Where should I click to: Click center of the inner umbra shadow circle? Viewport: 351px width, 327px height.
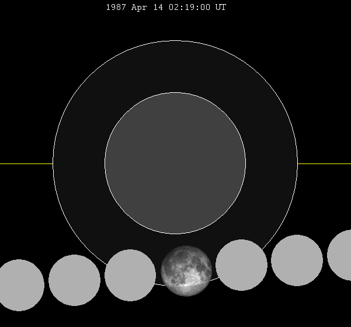[175, 163]
